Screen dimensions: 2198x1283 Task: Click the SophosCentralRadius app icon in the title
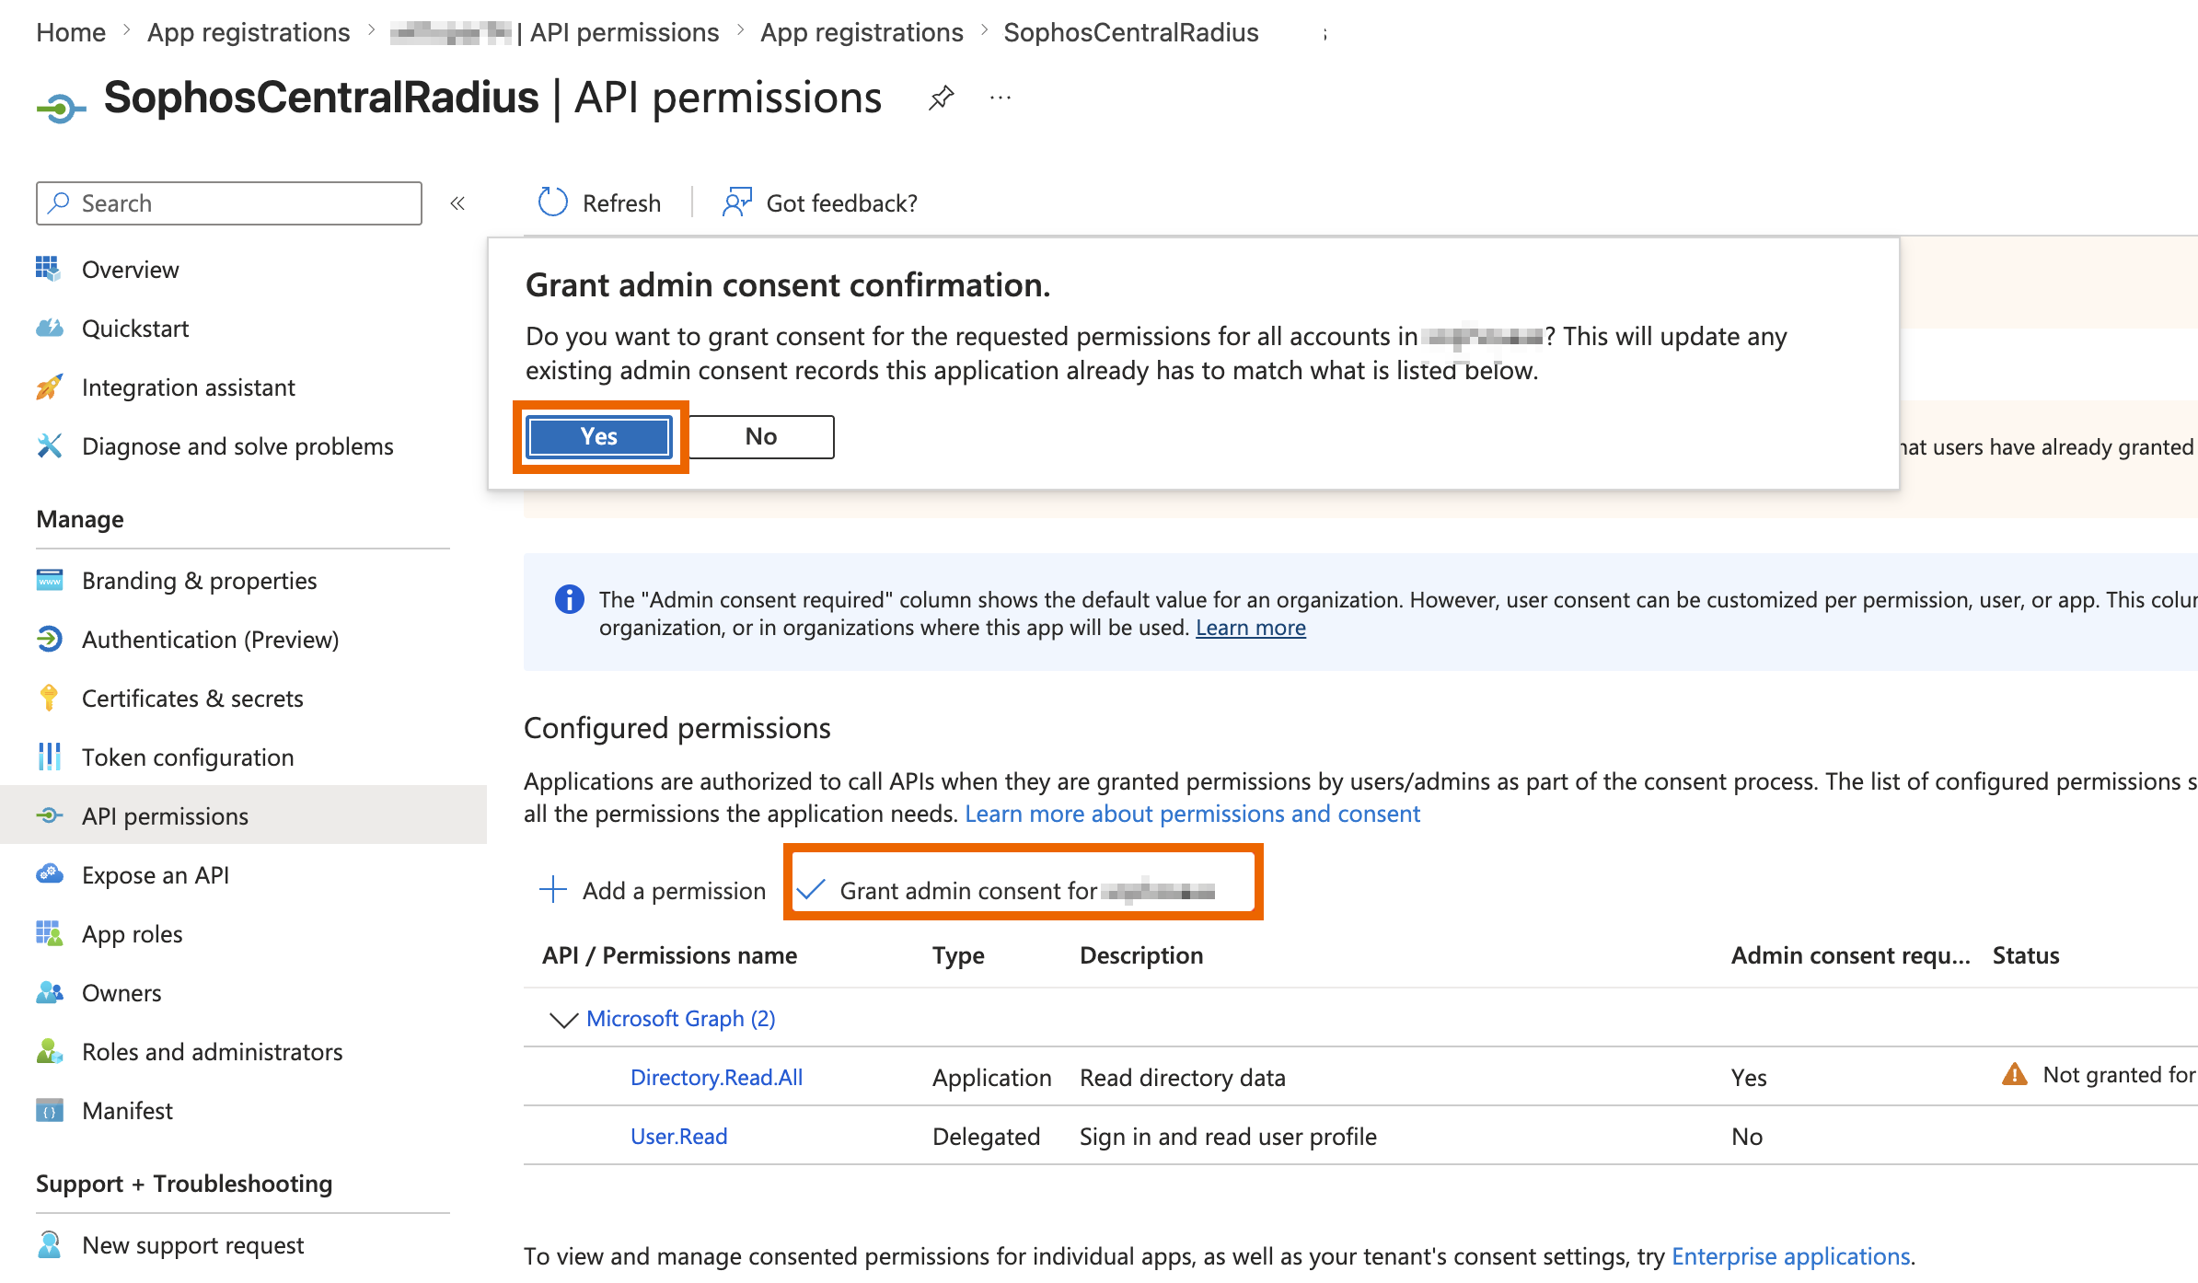61,109
